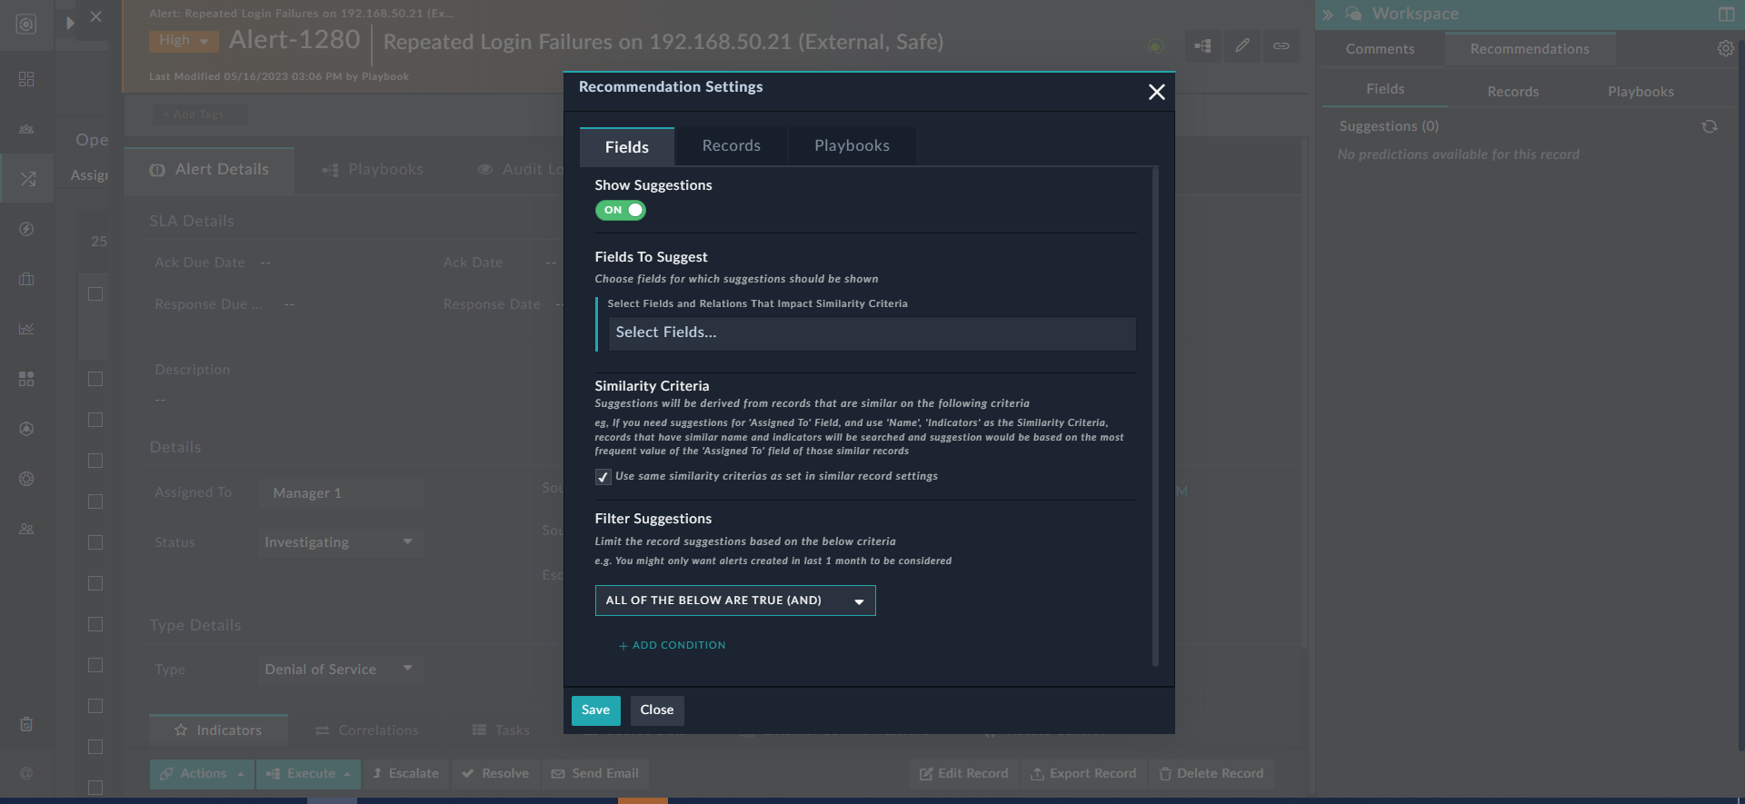
Task: Click the chain link icon in alert header
Action: (x=1281, y=45)
